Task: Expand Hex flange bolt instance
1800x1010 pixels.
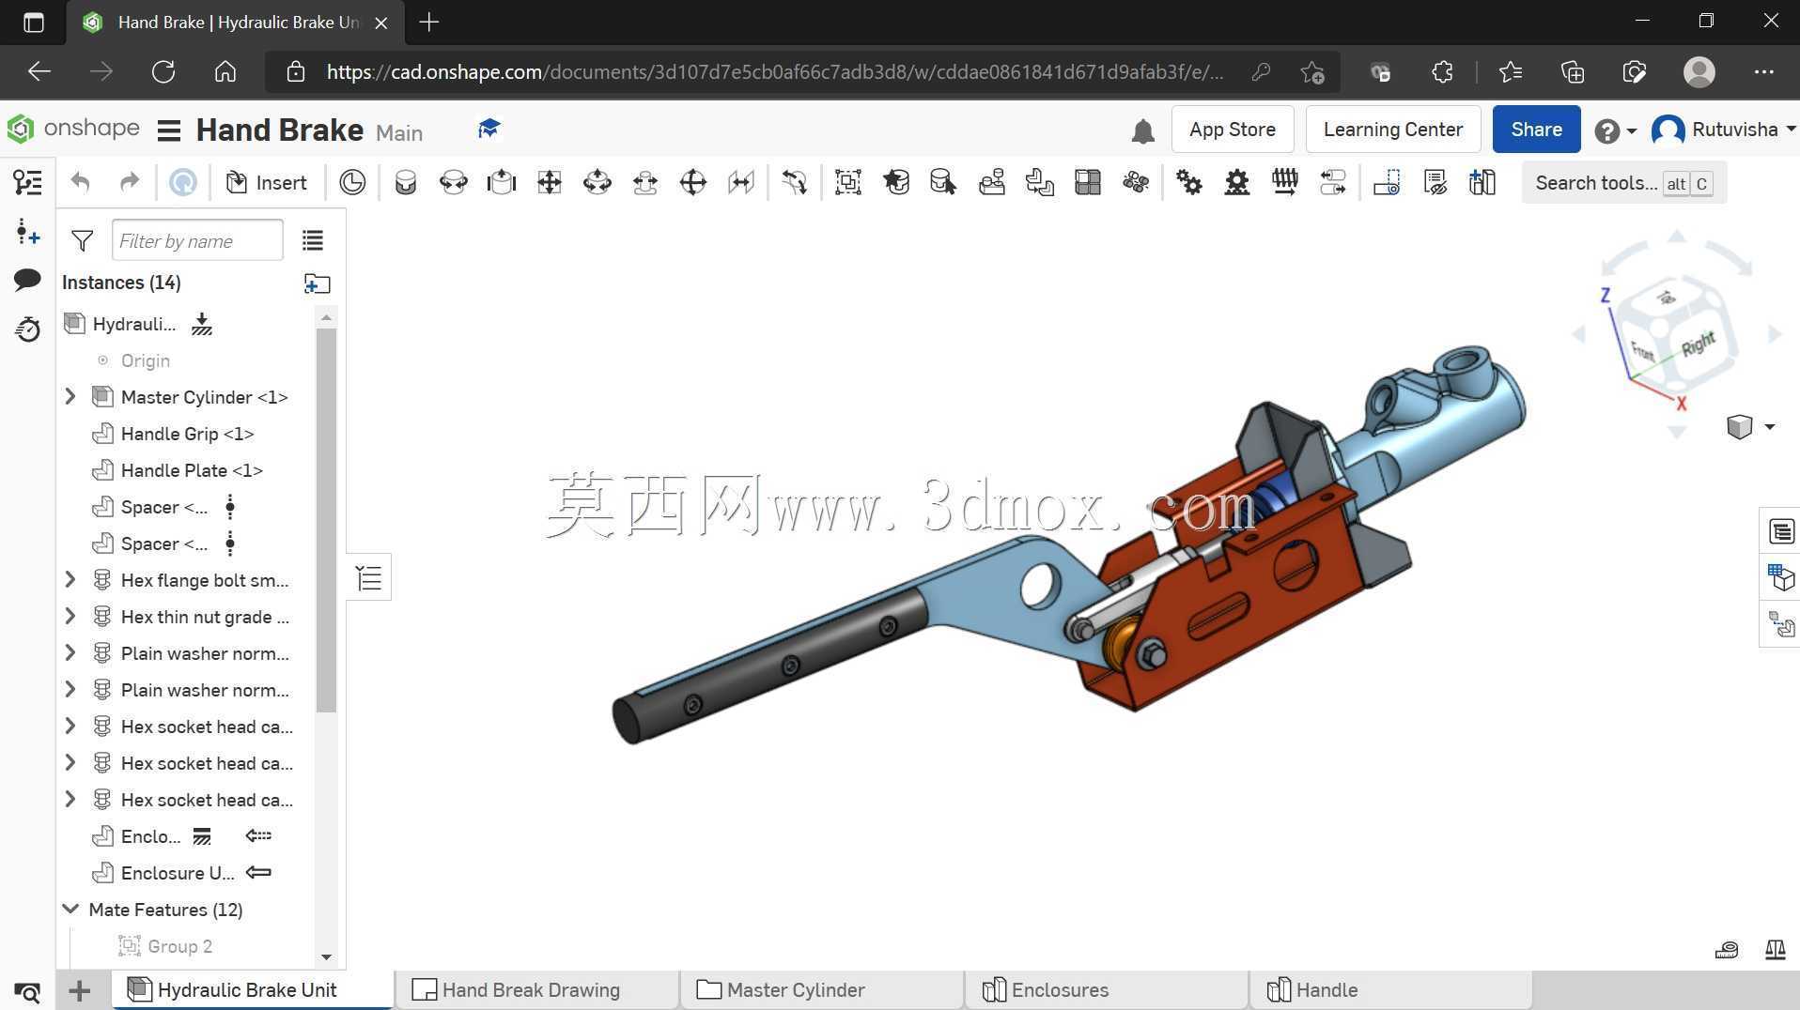Action: 70,580
